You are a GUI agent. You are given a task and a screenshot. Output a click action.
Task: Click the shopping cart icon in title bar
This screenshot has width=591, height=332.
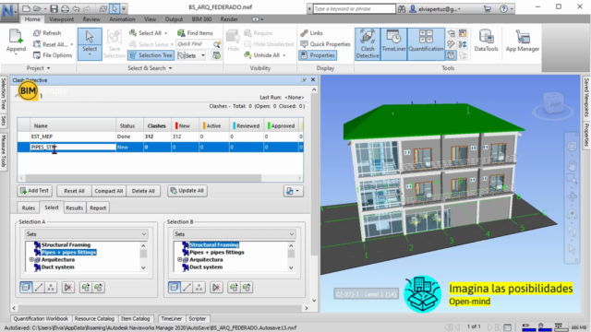pyautogui.click(x=488, y=8)
